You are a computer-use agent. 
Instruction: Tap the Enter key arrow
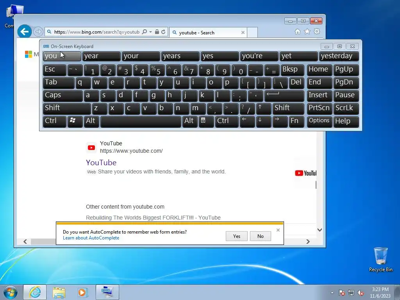284,96
